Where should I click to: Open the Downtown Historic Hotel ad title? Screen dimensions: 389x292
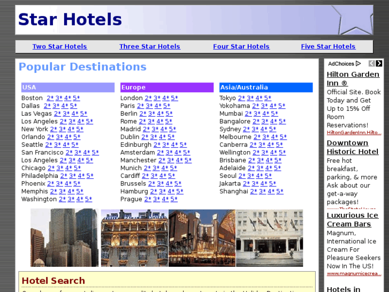click(352, 147)
